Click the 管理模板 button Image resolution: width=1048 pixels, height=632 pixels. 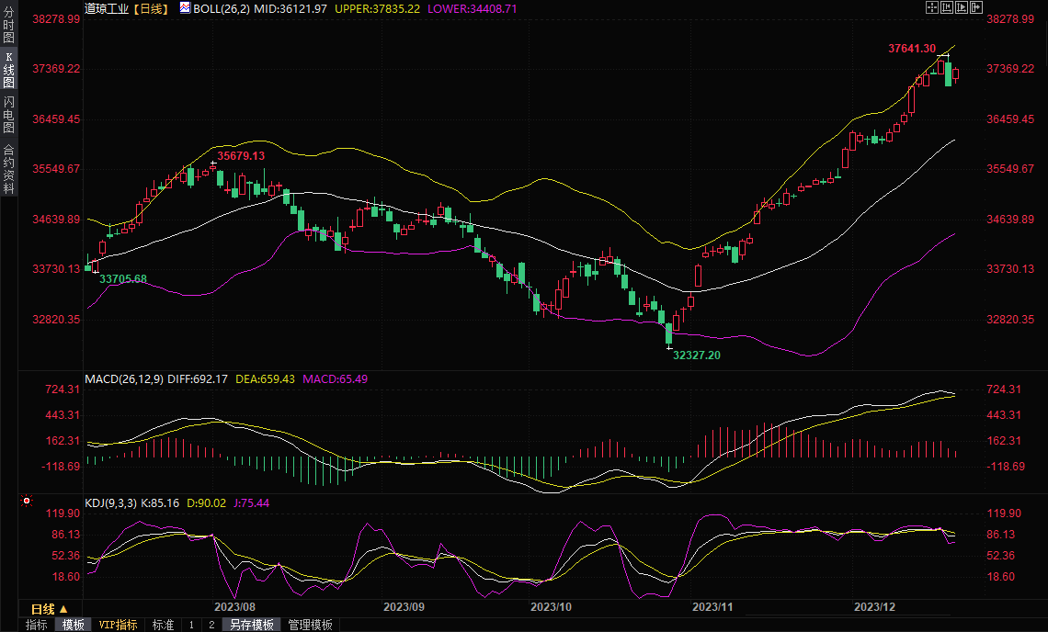click(x=311, y=625)
